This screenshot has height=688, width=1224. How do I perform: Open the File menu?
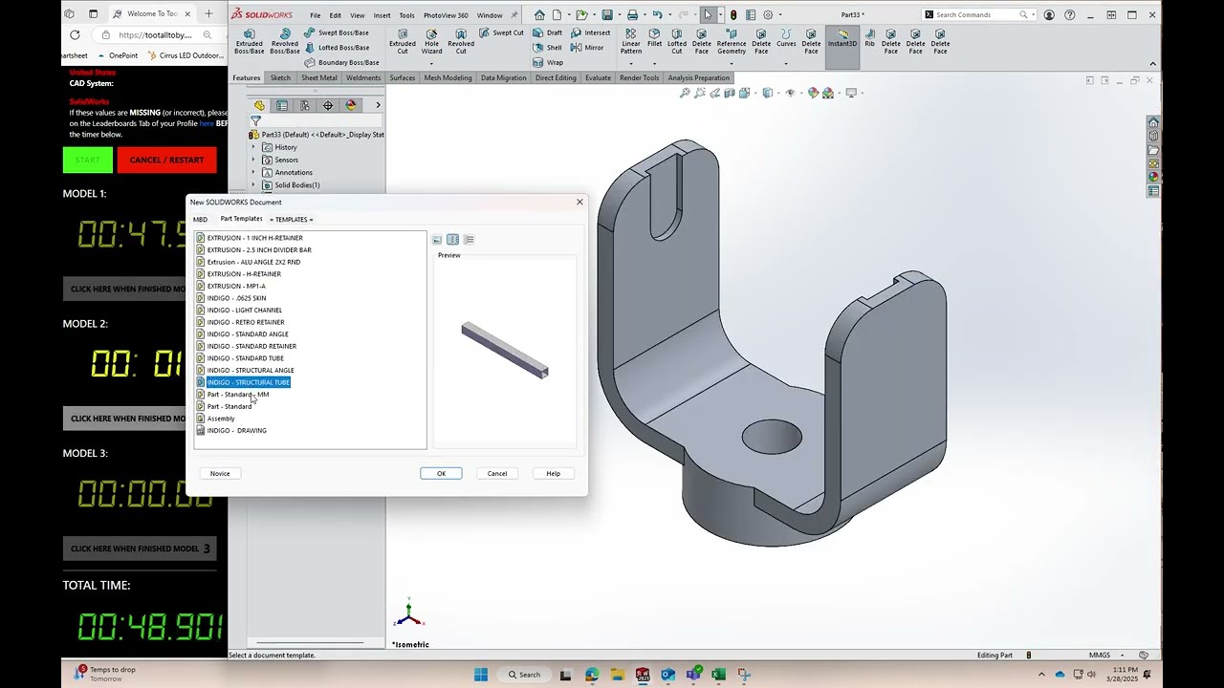(315, 15)
